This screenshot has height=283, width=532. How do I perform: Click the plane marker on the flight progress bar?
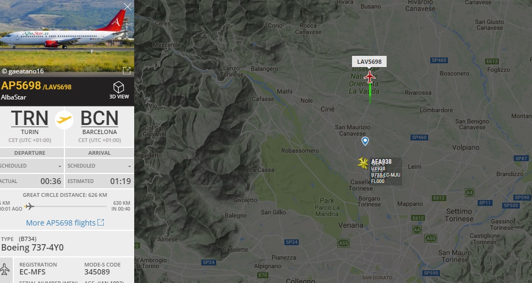click(x=29, y=206)
